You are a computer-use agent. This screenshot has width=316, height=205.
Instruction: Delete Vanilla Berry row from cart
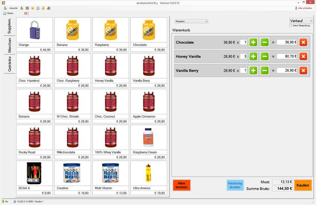coord(303,71)
